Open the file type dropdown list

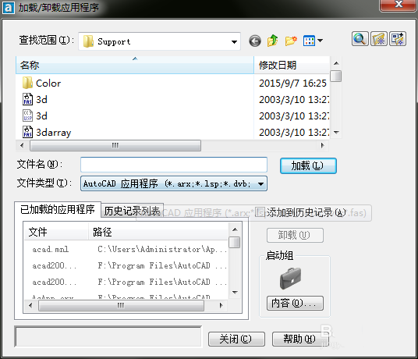tap(260, 183)
